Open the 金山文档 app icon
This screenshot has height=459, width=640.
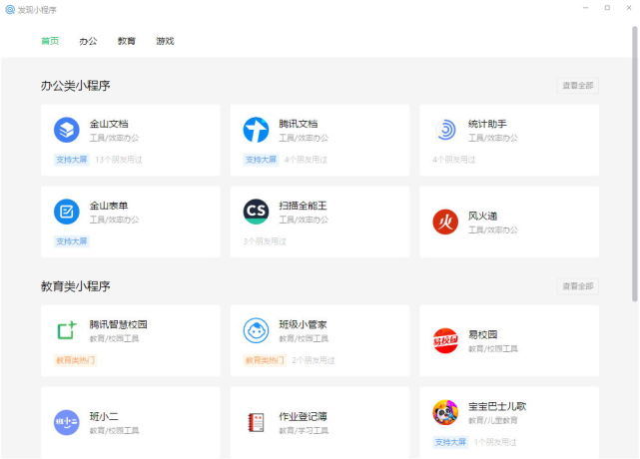67,130
